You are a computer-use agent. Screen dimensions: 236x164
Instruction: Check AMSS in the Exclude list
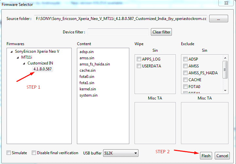click(x=185, y=66)
